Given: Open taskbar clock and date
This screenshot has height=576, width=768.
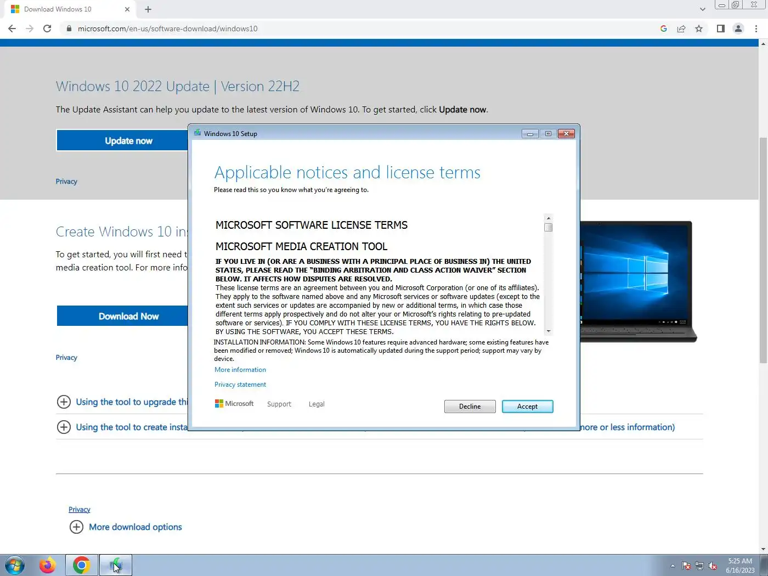Looking at the screenshot, I should point(740,566).
